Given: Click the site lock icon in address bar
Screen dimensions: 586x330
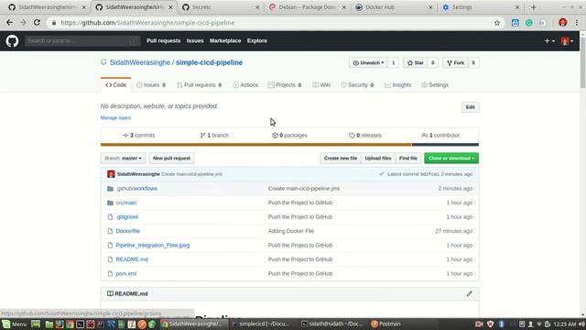Looking at the screenshot, I should [x=54, y=23].
